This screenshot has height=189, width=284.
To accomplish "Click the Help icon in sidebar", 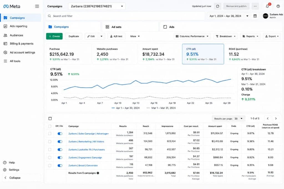I will click(5, 163).
